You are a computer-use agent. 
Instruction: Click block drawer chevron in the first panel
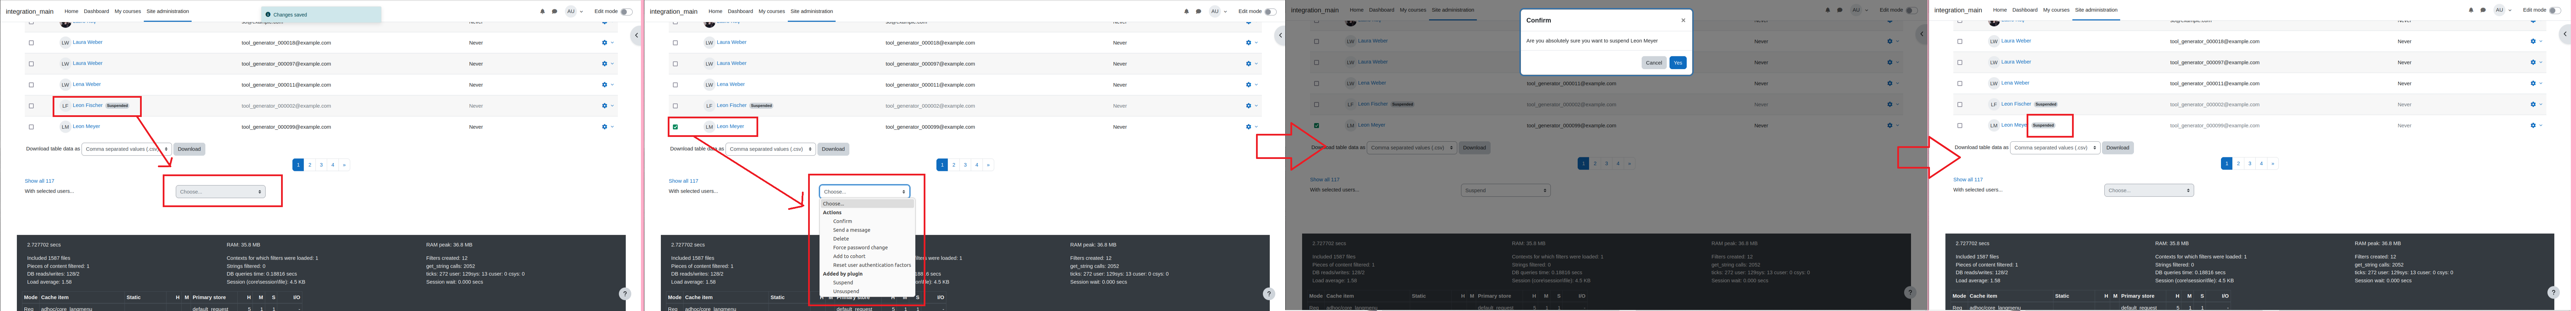pos(636,35)
